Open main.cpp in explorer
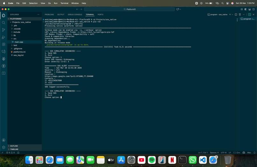The height and width of the screenshot is (167, 257). (x=25, y=42)
